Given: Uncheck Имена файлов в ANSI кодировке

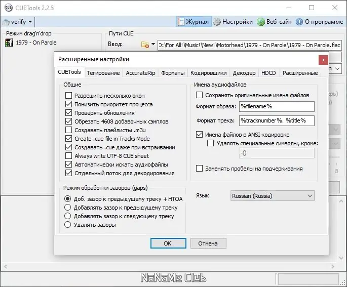Looking at the screenshot, I should click(200, 135).
